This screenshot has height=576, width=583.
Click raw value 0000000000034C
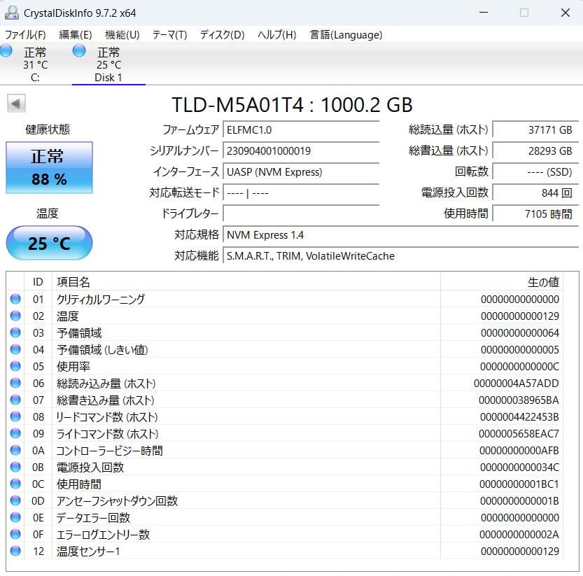point(519,468)
